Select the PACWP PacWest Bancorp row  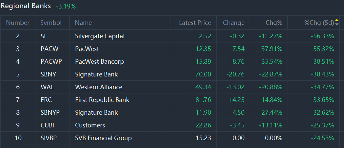click(x=170, y=61)
